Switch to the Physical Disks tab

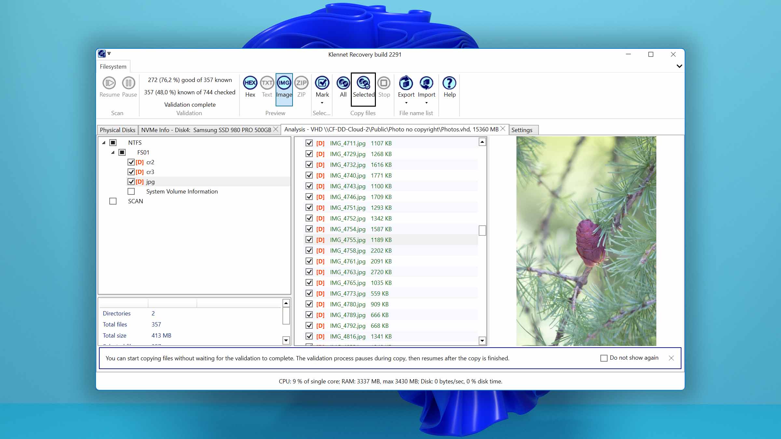(117, 130)
